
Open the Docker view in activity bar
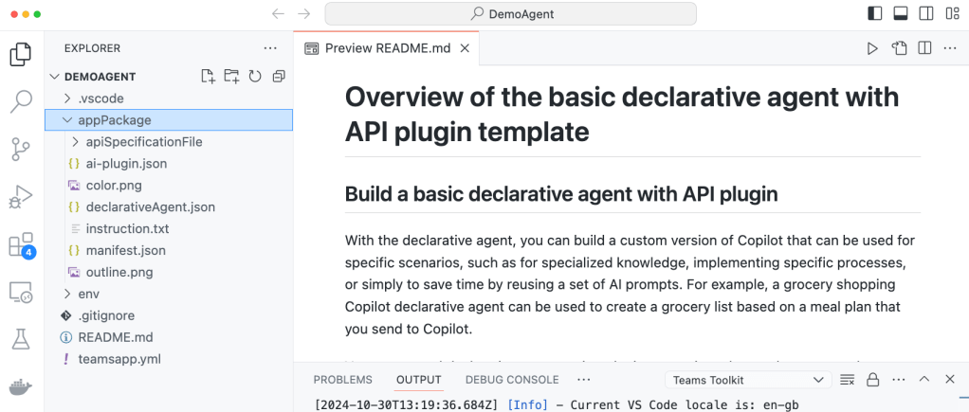(21, 386)
